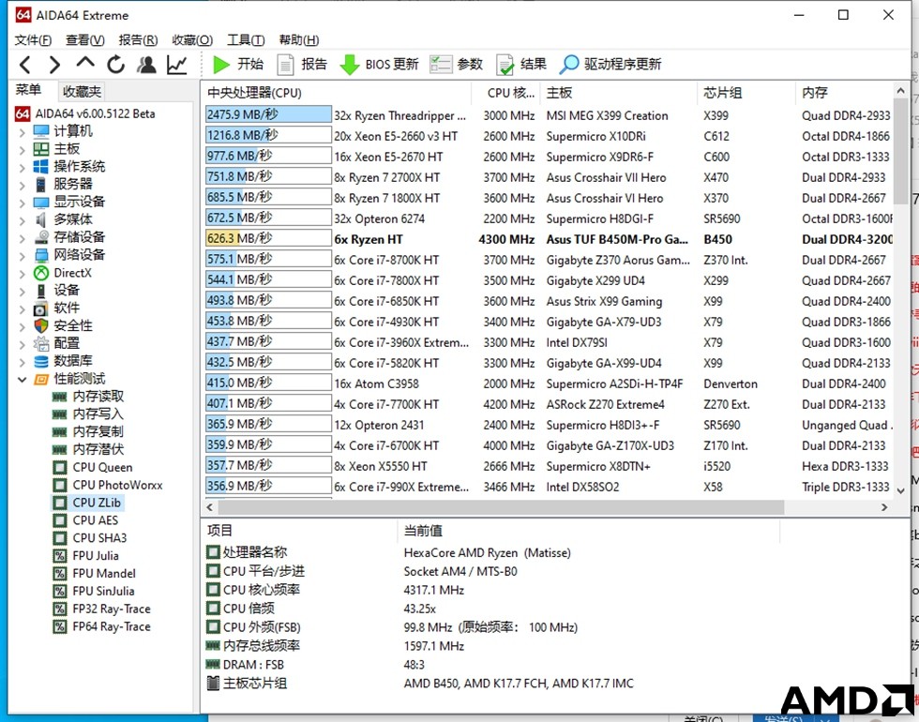
Task: Click the BIOS 更新 button
Action: click(x=380, y=64)
